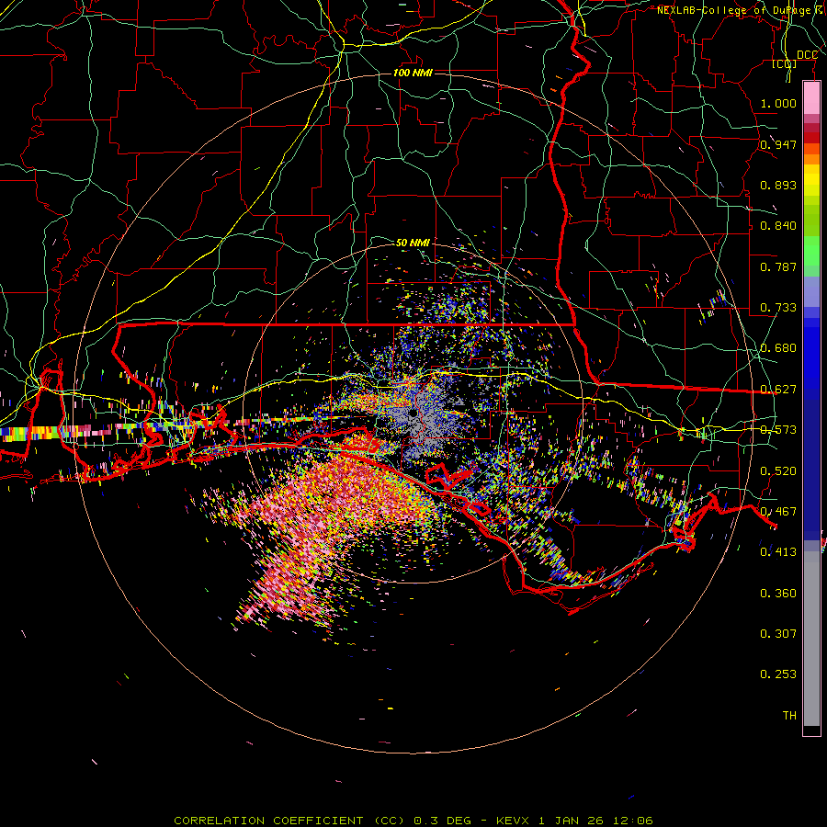The image size is (827, 827).
Task: Pick the bright green segment of the color bar
Action: (811, 251)
